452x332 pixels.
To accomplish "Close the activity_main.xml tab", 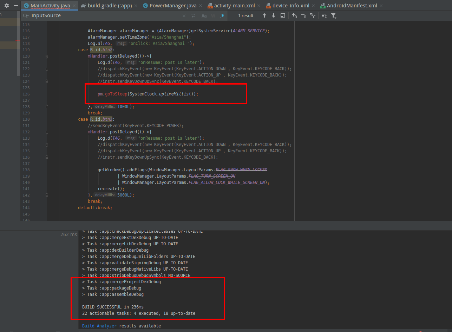I will [x=259, y=6].
